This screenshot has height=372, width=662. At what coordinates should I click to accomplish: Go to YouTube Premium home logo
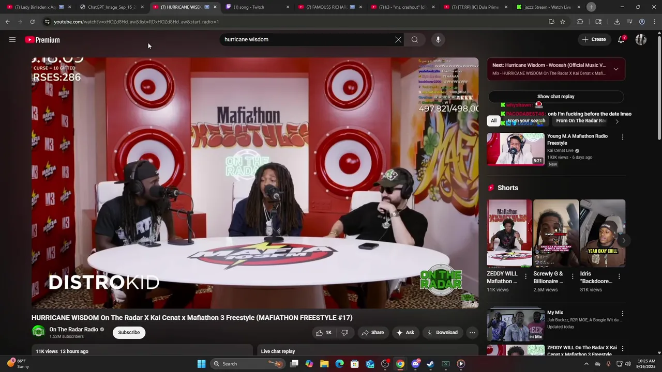click(42, 40)
